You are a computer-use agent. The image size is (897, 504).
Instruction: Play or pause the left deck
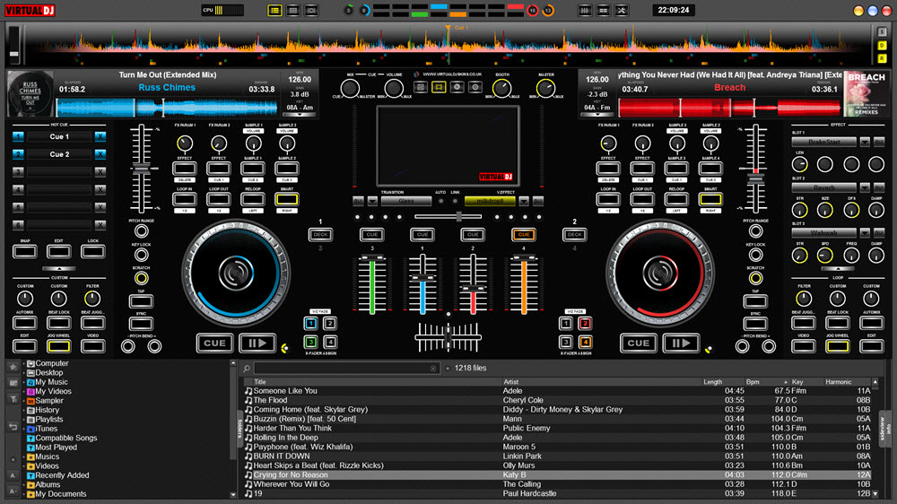[x=257, y=343]
